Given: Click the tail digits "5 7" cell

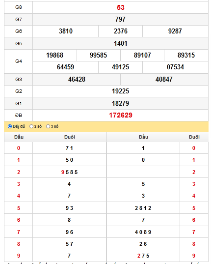Looking at the screenshot, I should coord(69,244).
